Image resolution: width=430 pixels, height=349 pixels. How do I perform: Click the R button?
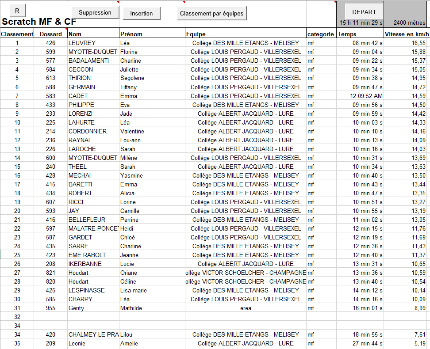[17, 11]
